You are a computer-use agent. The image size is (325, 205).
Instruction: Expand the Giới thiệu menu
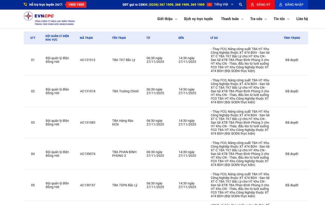click(x=167, y=19)
